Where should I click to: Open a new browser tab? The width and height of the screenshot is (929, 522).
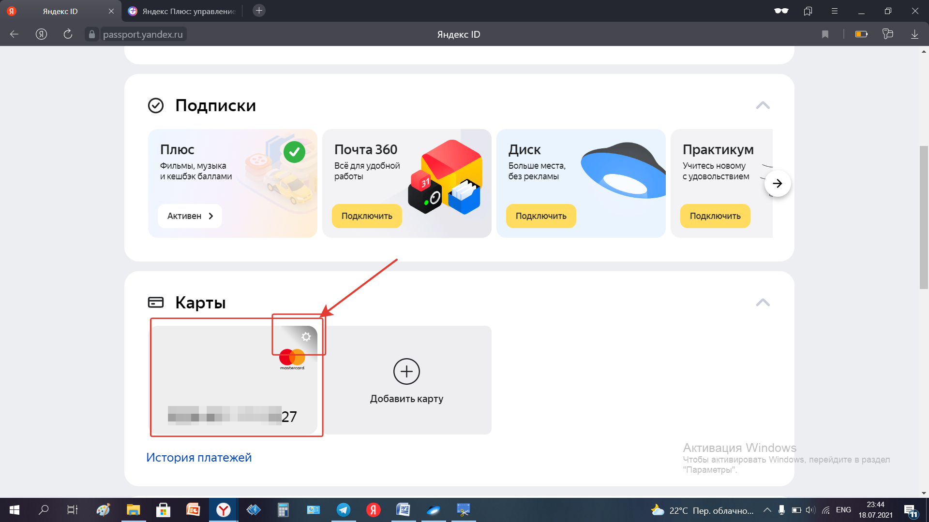click(x=259, y=11)
